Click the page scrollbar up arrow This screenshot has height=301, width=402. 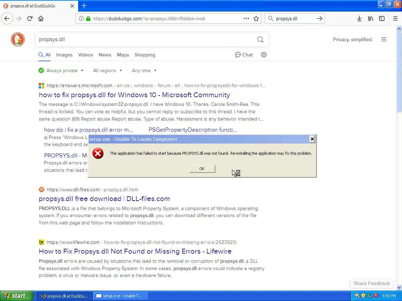399,29
